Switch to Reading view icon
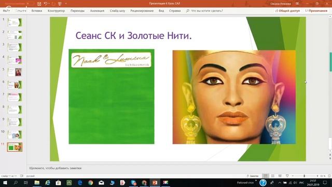 coord(280,176)
